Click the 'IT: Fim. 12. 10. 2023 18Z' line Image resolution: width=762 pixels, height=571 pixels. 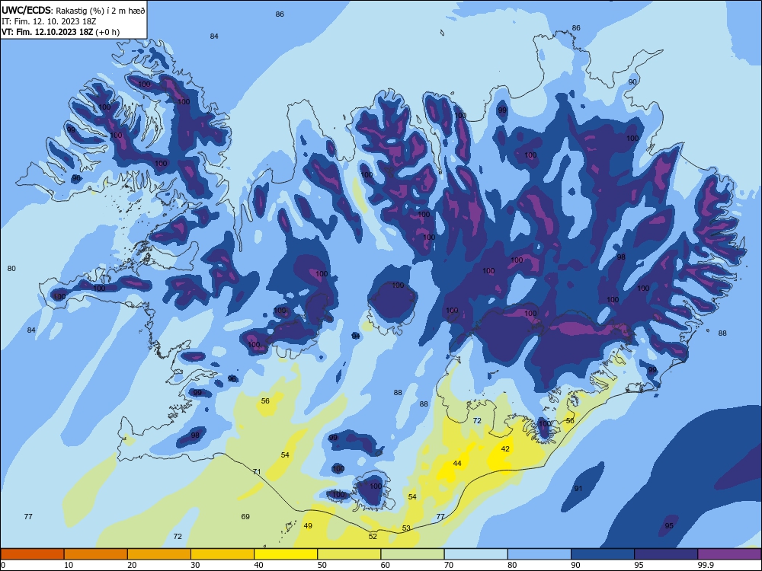49,21
